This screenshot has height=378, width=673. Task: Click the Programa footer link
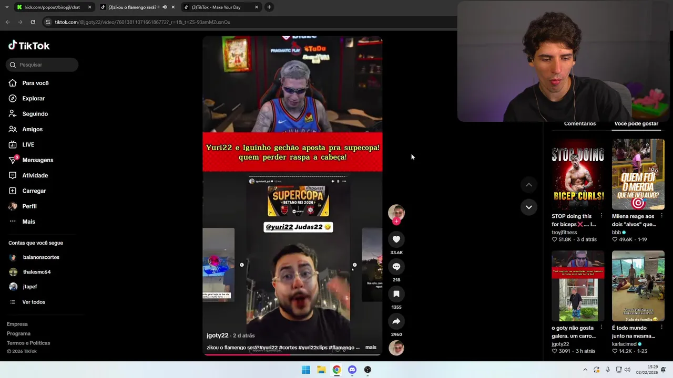(x=18, y=333)
